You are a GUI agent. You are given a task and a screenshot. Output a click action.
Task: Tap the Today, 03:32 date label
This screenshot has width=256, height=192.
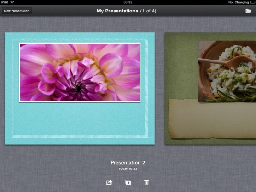(x=128, y=169)
